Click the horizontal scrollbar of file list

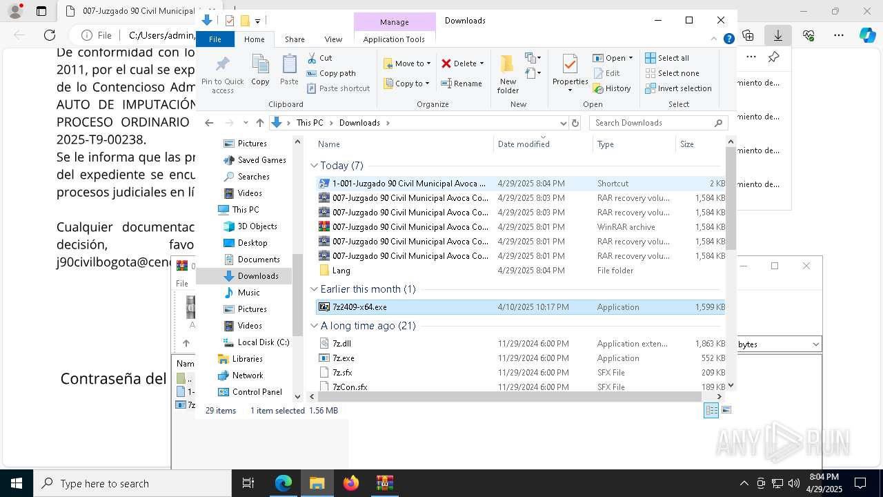509,396
